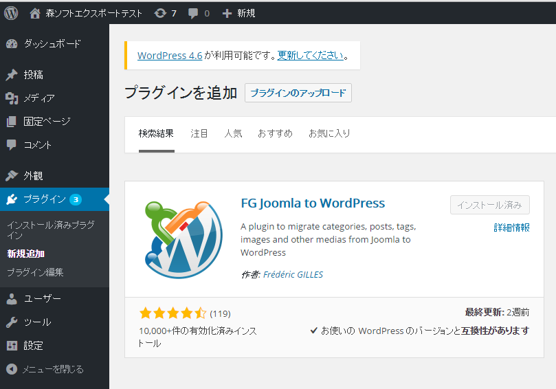This screenshot has width=556, height=389.
Task: Click the 投稿 pushpin icon
Action: coord(12,74)
